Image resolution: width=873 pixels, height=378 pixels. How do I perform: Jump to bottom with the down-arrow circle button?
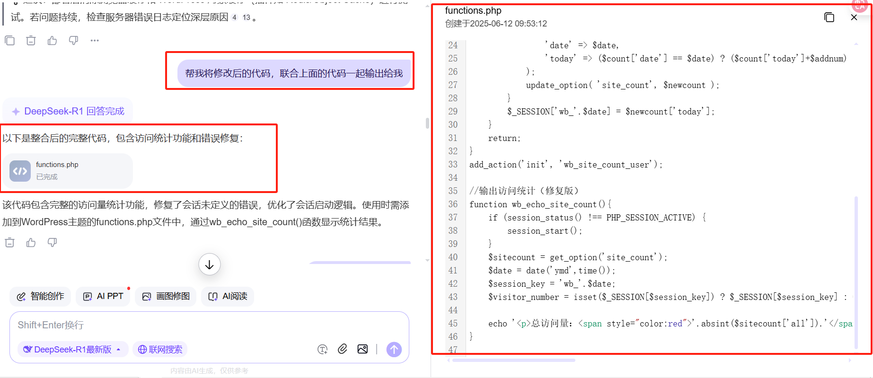pos(209,264)
